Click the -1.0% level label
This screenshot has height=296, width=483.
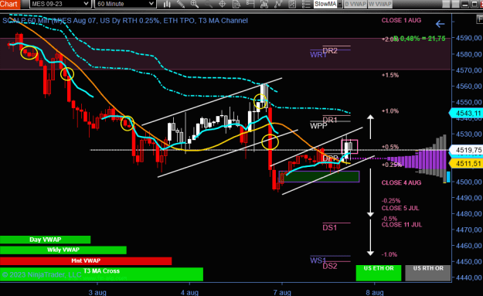[x=389, y=254]
